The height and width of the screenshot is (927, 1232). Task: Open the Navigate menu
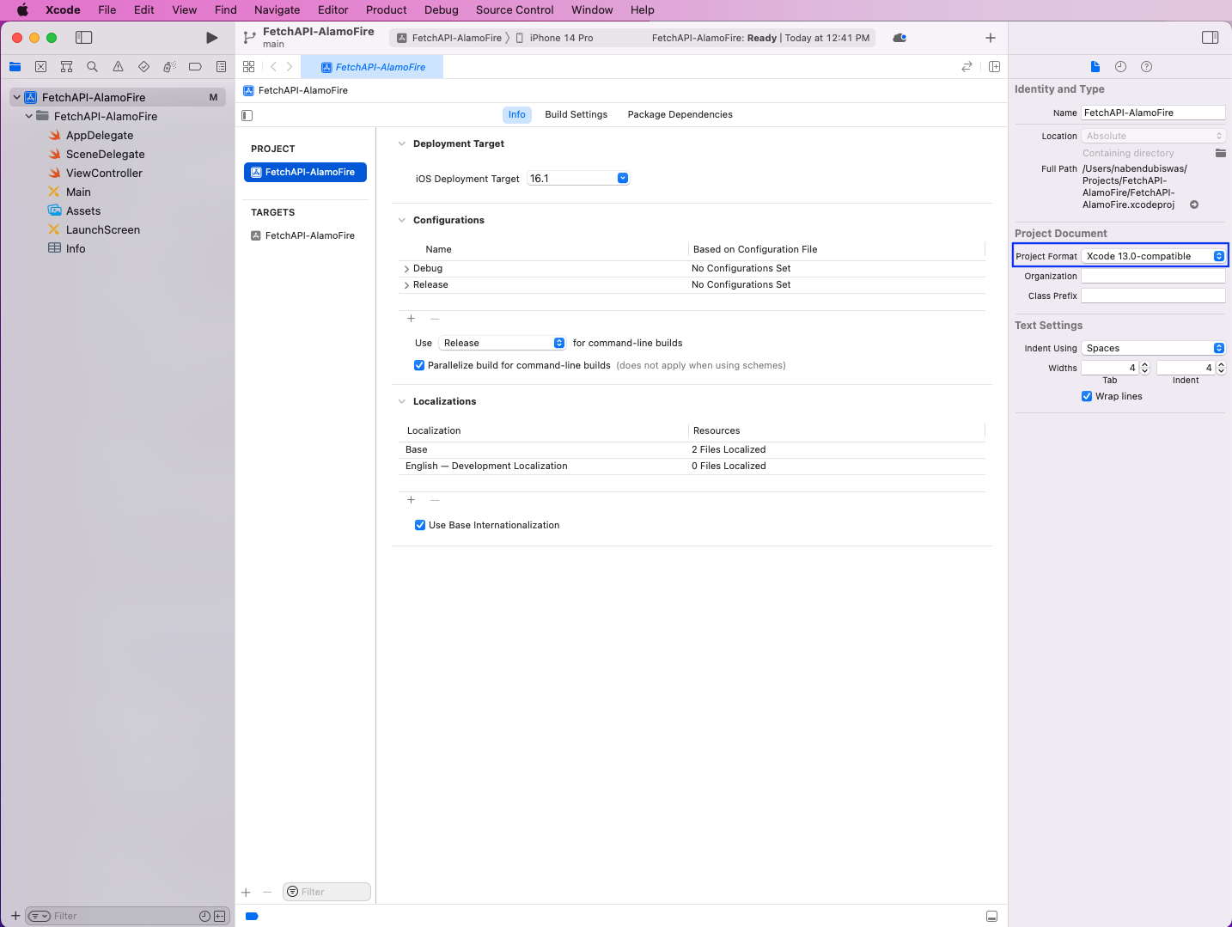point(277,10)
